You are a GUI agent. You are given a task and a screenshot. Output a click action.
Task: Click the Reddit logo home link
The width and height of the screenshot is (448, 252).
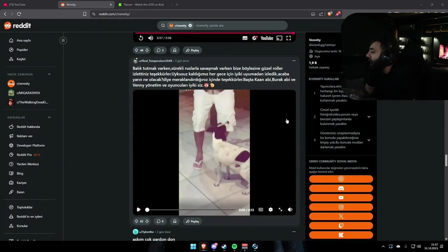[17, 26]
